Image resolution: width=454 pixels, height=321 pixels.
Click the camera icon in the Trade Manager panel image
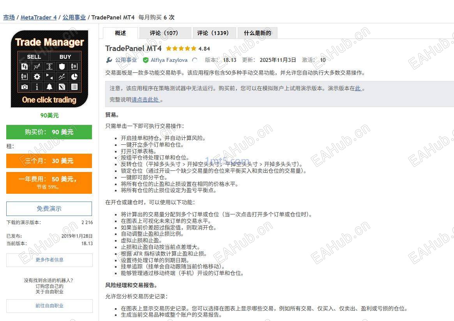tap(24, 87)
